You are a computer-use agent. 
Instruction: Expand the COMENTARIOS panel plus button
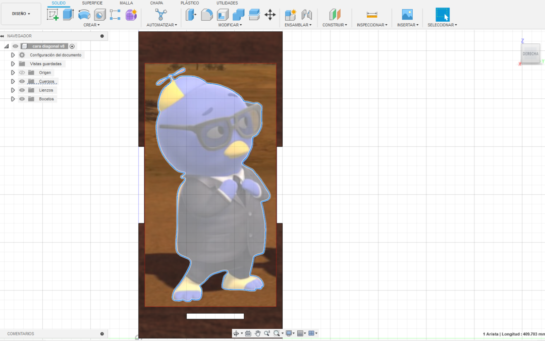pyautogui.click(x=102, y=334)
